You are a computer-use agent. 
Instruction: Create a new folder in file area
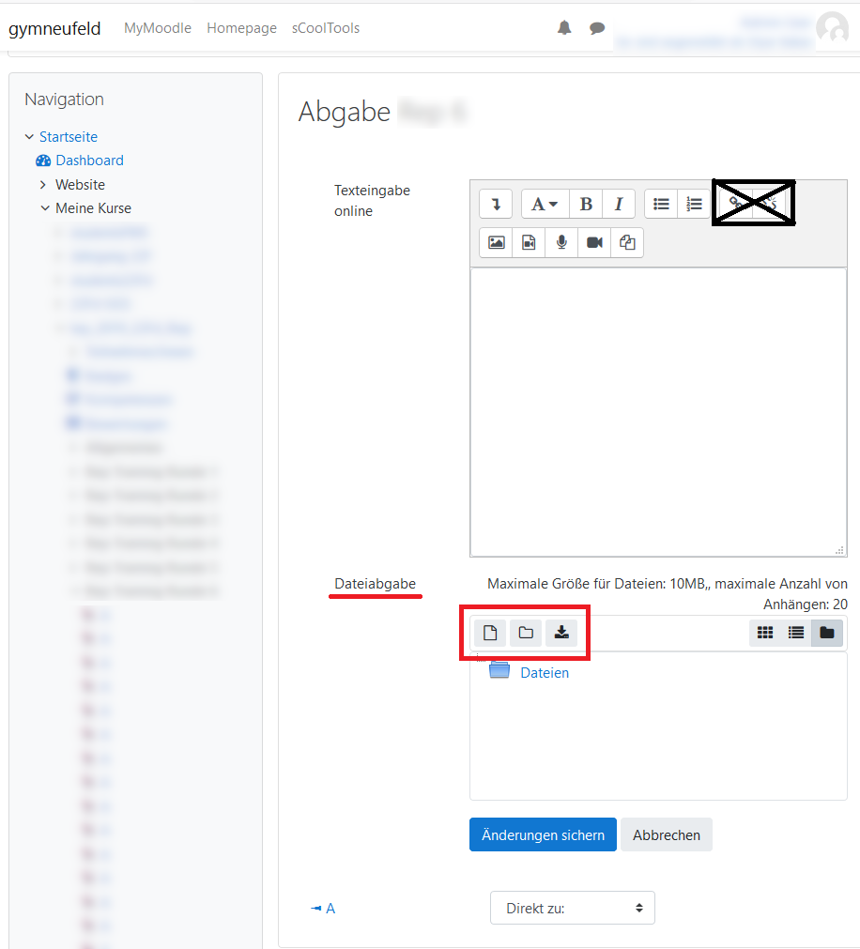[x=526, y=633]
